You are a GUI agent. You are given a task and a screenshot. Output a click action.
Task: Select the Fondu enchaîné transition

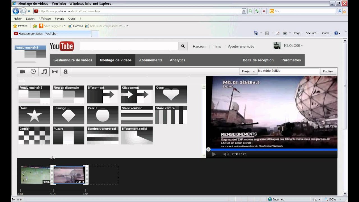pos(34,95)
